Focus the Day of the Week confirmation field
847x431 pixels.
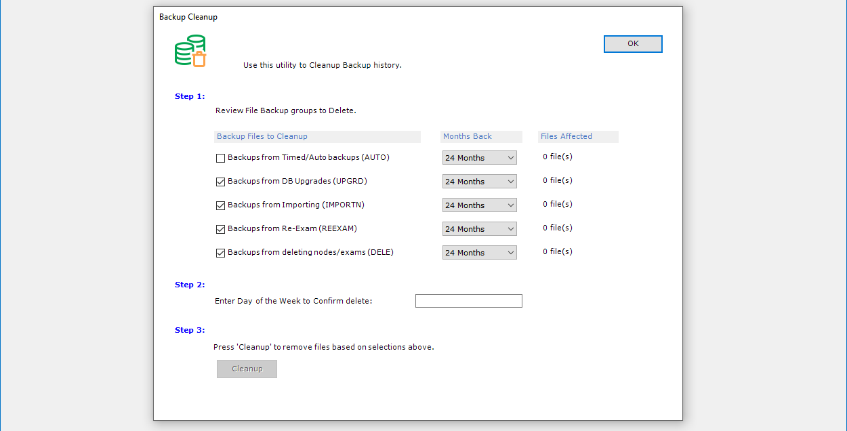pyautogui.click(x=468, y=301)
